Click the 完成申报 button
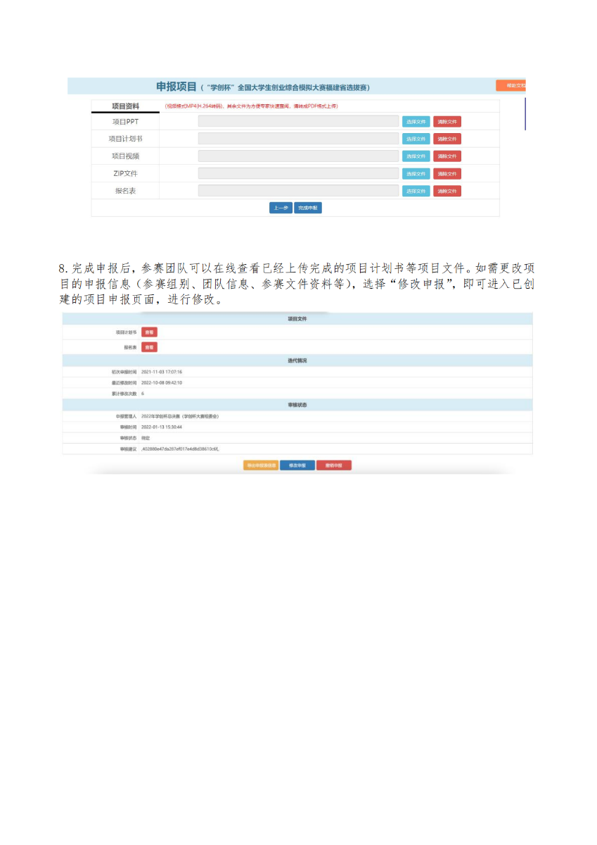The height and width of the screenshot is (845, 597). pyautogui.click(x=308, y=208)
